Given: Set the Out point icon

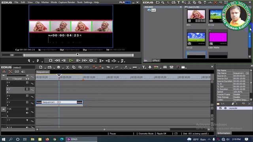Looking at the screenshot, I should (x=38, y=61).
